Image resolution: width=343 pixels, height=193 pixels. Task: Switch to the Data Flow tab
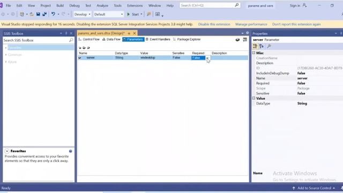[111, 39]
